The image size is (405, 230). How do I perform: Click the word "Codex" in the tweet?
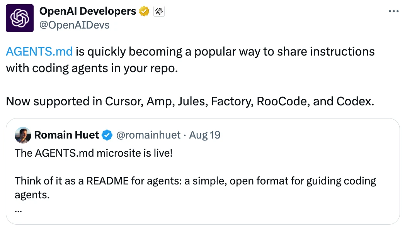point(354,101)
